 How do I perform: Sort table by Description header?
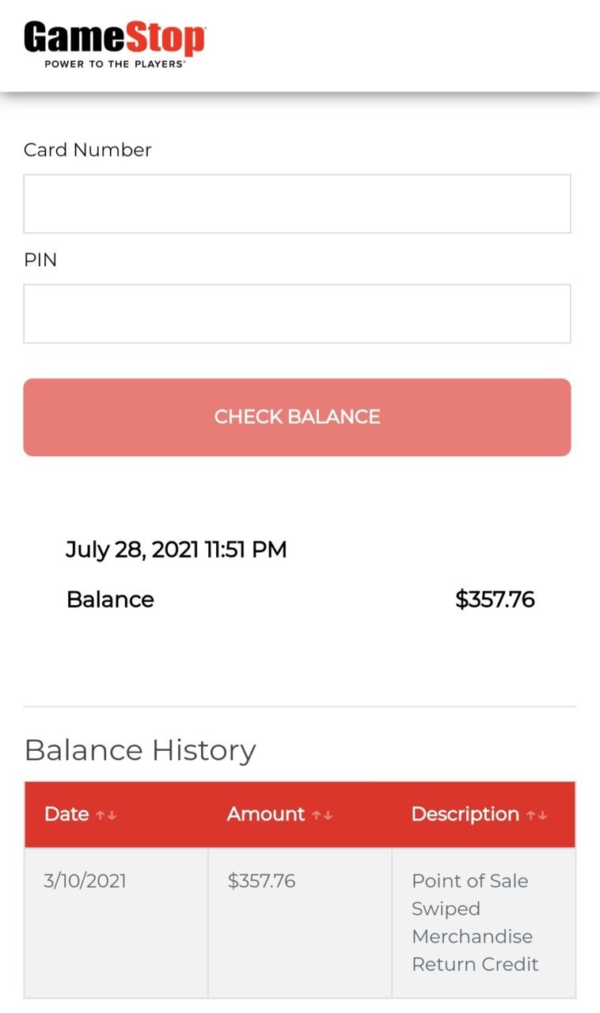tap(484, 815)
